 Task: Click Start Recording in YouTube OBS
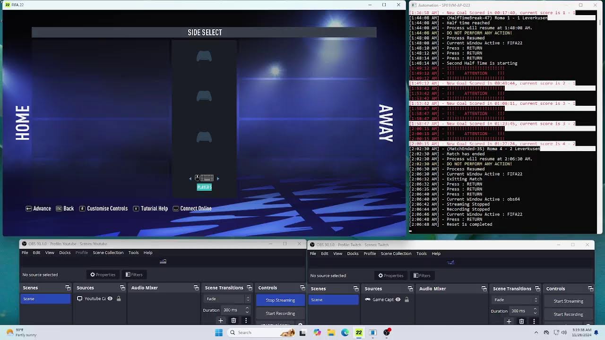(280, 313)
